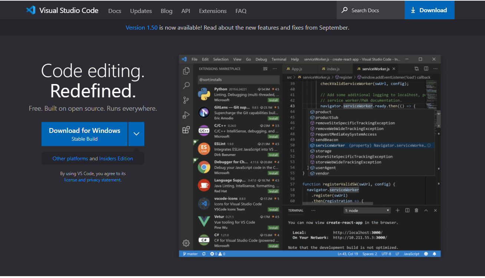Open the Selection menu in the editor

(x=221, y=59)
